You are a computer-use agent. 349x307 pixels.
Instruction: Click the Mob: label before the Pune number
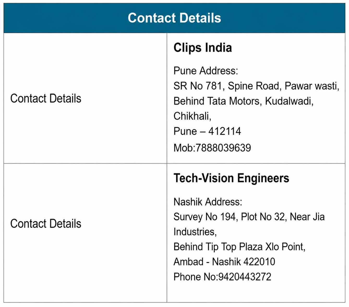pos(185,148)
